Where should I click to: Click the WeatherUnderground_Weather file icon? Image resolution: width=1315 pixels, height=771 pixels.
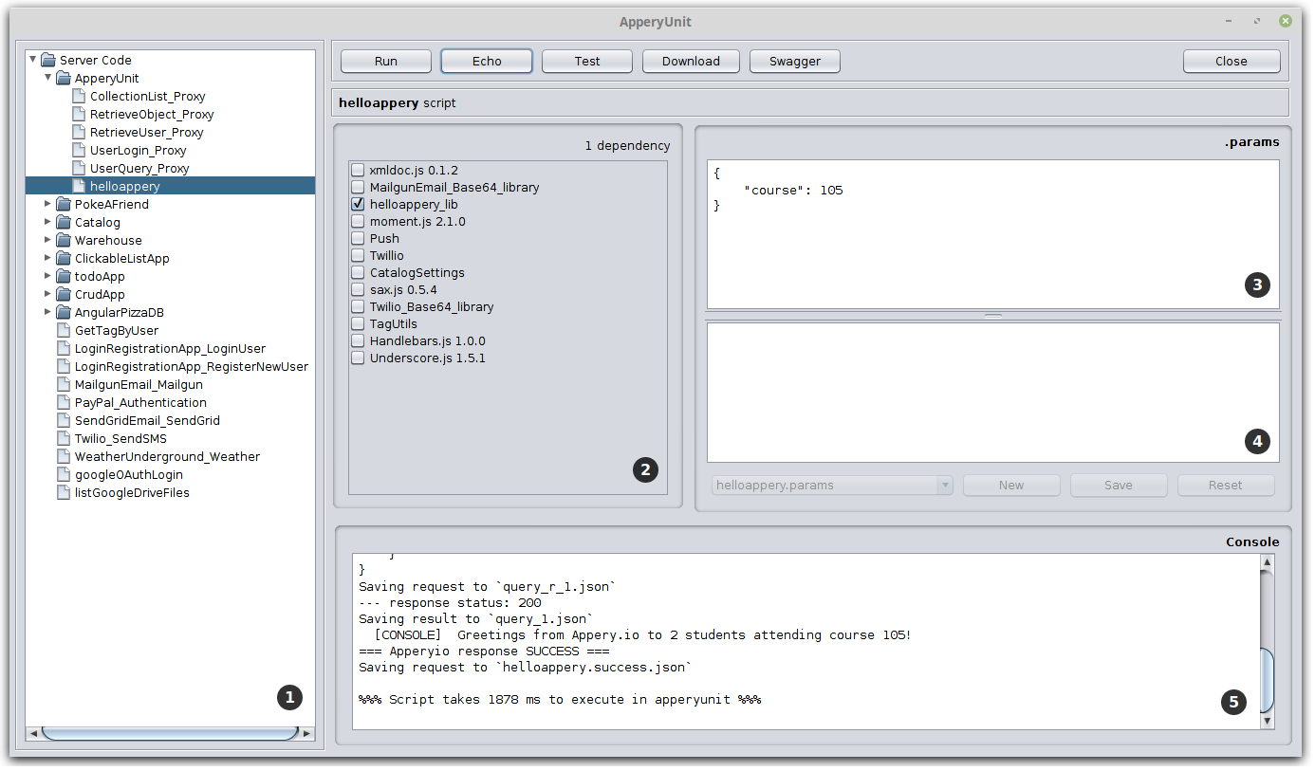pyautogui.click(x=65, y=456)
